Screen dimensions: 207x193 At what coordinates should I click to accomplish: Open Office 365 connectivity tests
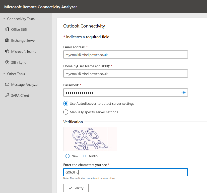19,29
